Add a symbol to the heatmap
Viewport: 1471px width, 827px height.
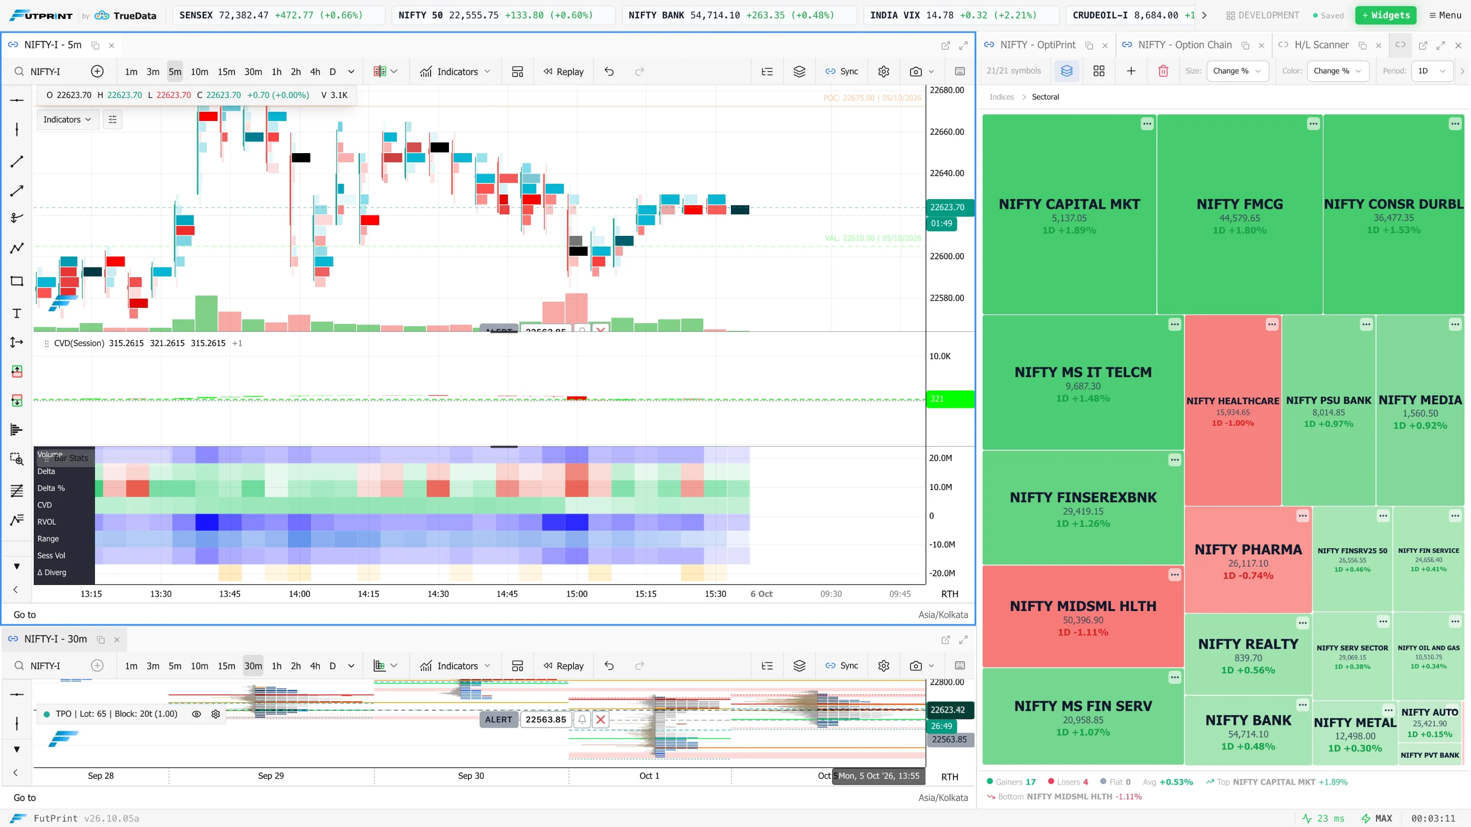coord(1131,71)
